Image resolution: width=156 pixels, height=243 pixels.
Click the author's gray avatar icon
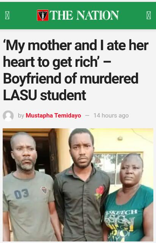click(x=8, y=115)
